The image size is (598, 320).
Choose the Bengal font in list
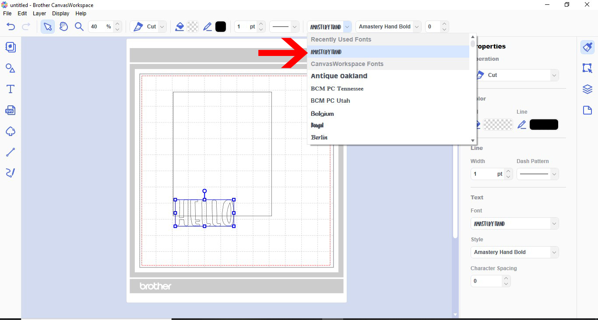pyautogui.click(x=388, y=125)
